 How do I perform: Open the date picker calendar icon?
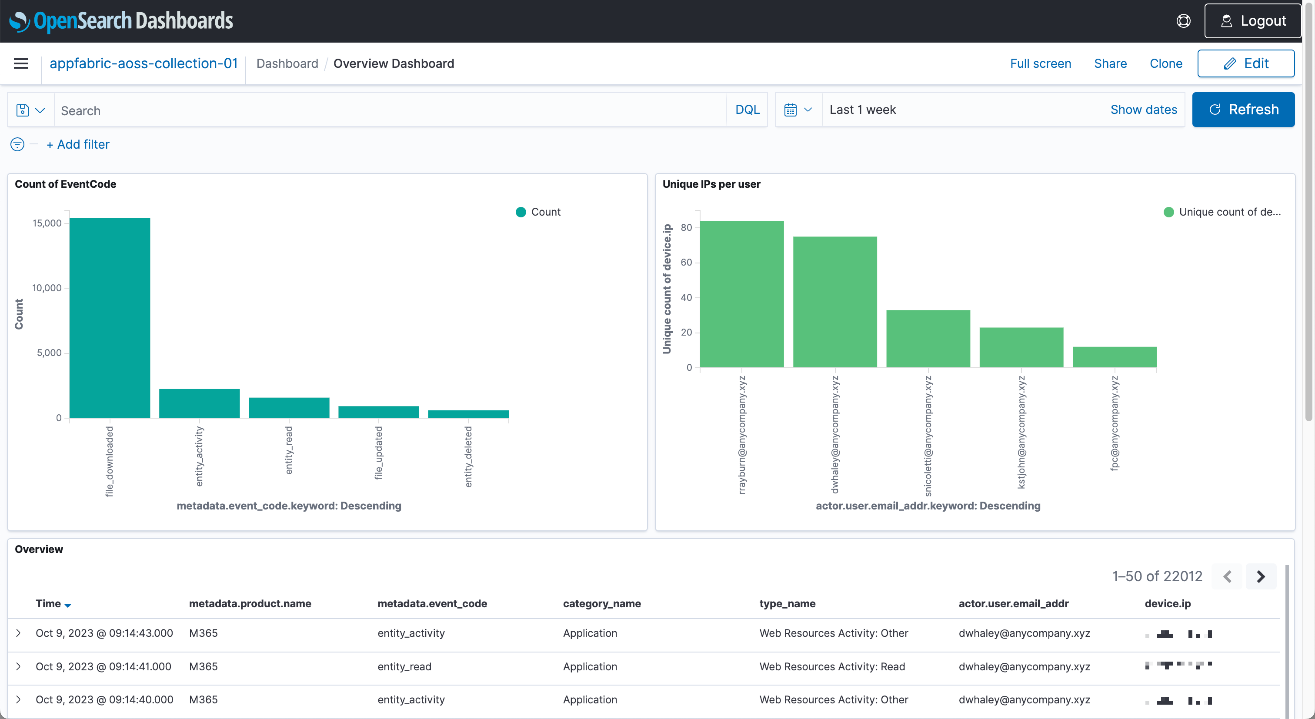click(791, 109)
